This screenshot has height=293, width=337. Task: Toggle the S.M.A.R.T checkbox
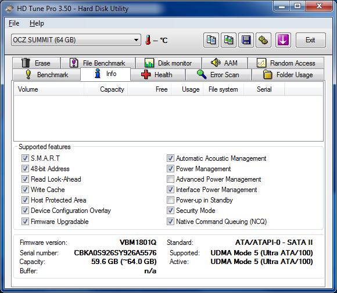25,158
